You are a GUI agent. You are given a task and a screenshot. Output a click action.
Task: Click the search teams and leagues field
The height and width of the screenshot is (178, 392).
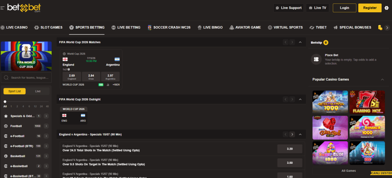pyautogui.click(x=26, y=78)
